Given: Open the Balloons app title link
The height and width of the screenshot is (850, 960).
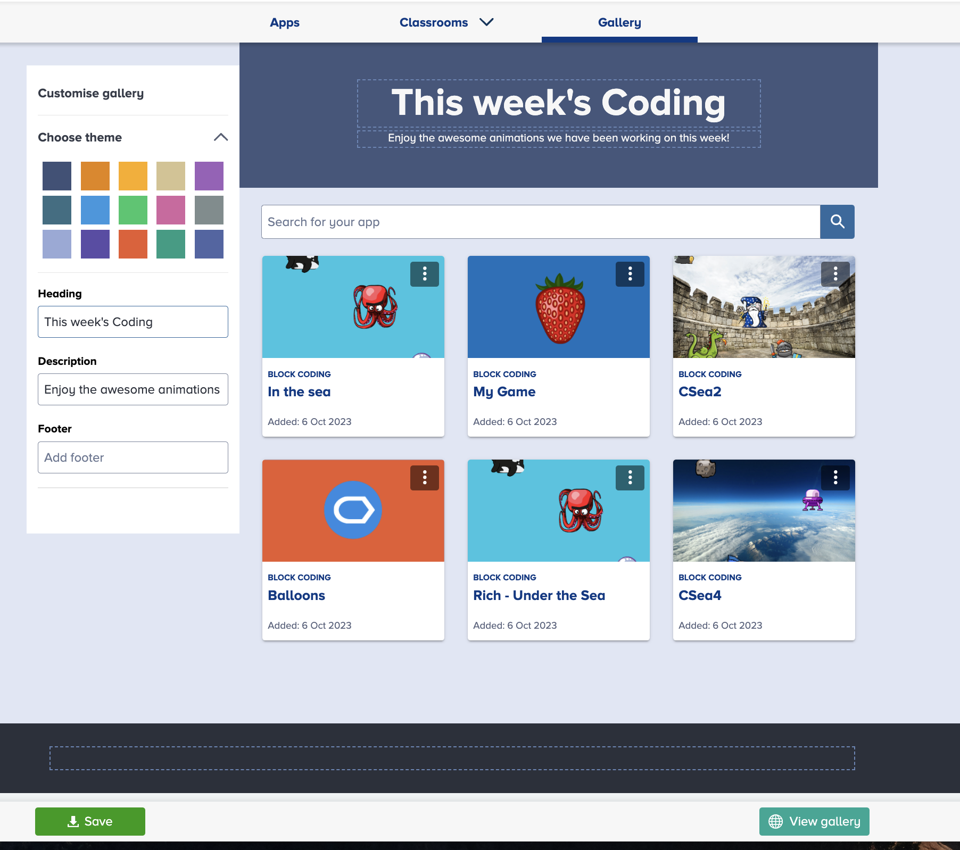Looking at the screenshot, I should [x=296, y=595].
